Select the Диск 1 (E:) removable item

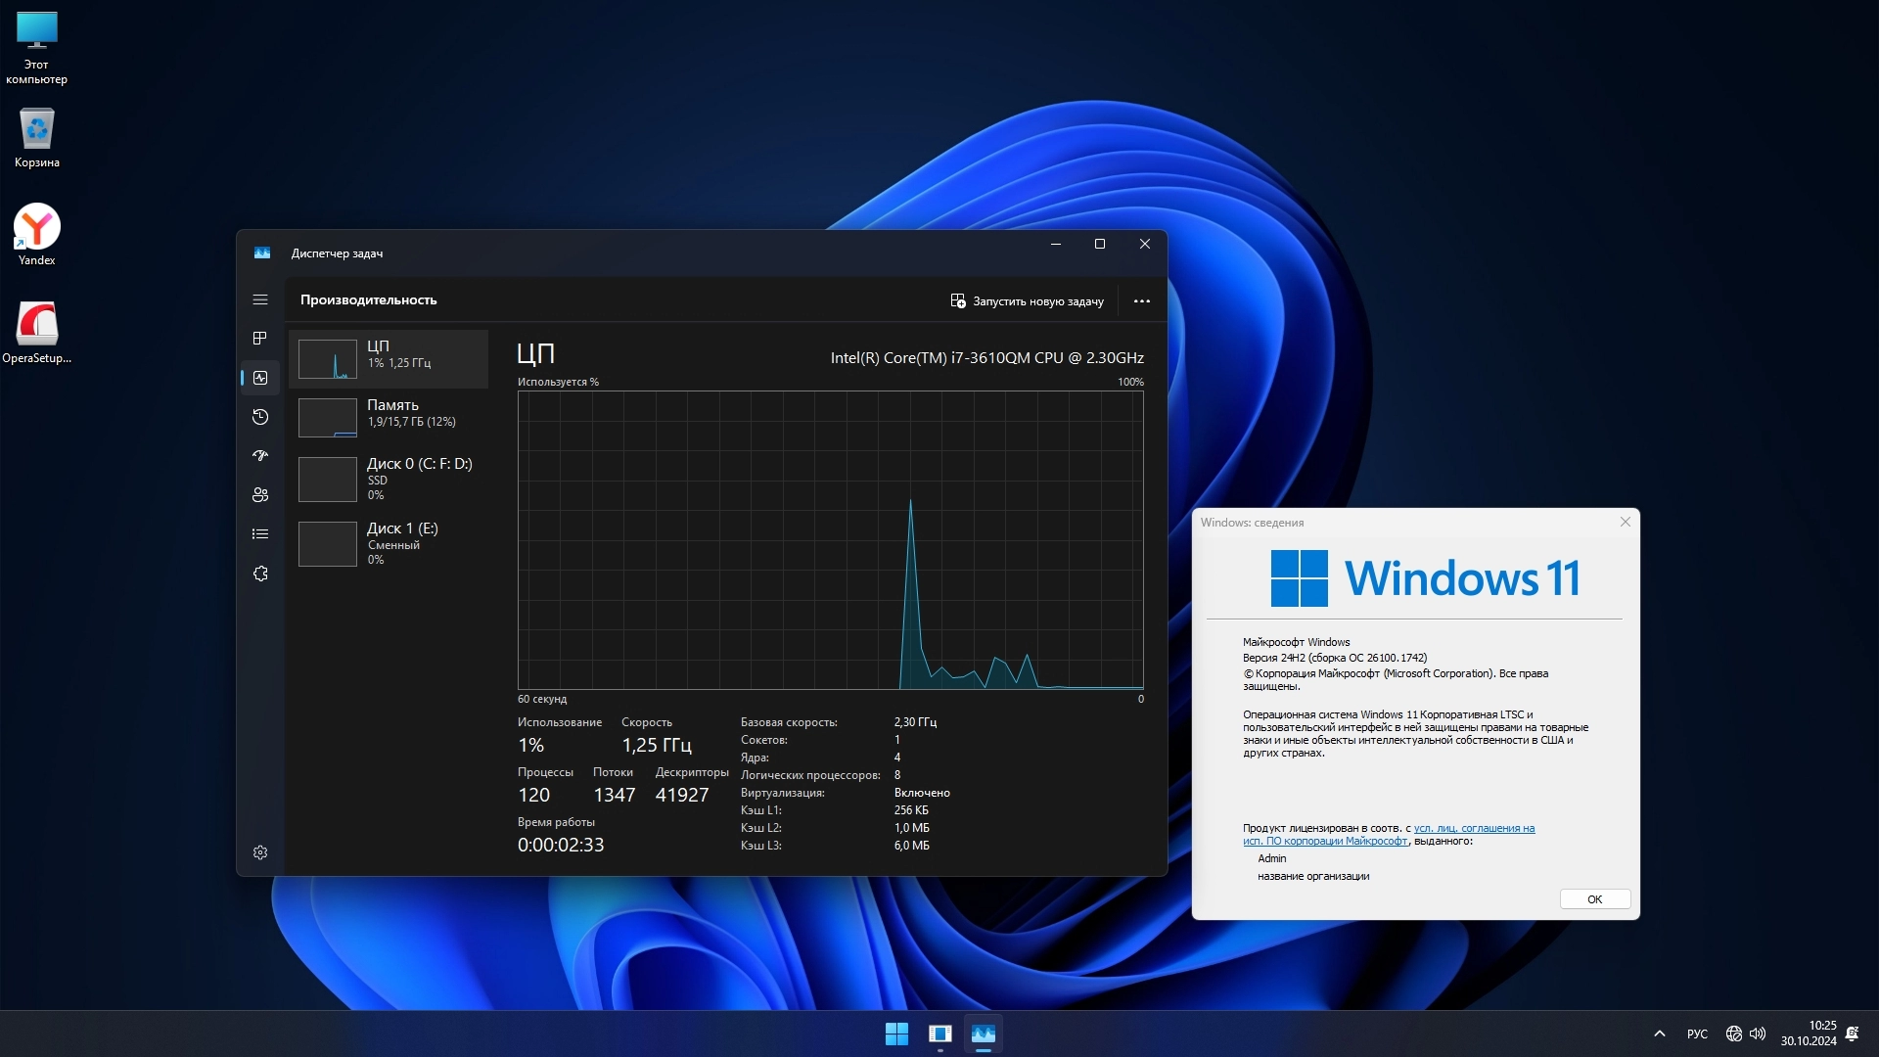pos(389,543)
